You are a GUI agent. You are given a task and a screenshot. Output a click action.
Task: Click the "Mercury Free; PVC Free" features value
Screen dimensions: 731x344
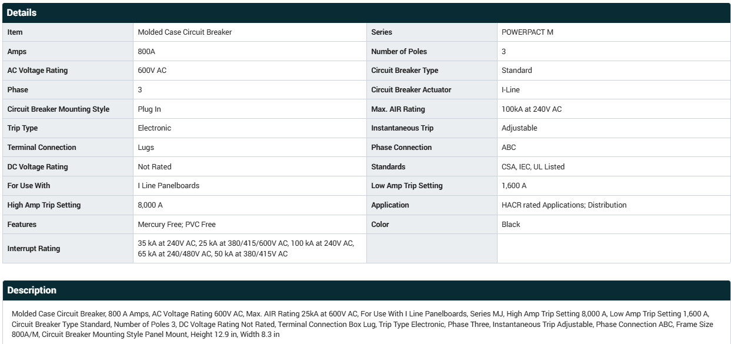click(x=177, y=225)
